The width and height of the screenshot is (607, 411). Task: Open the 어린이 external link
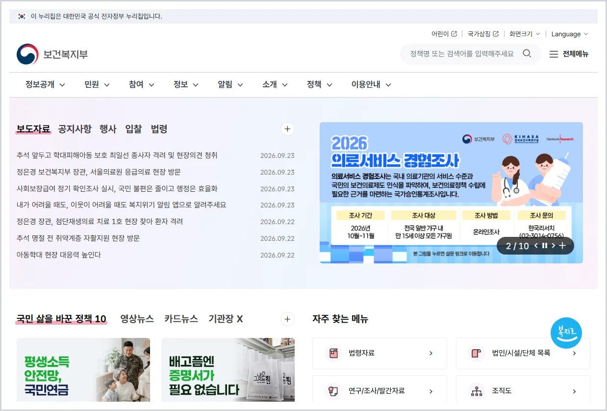444,34
